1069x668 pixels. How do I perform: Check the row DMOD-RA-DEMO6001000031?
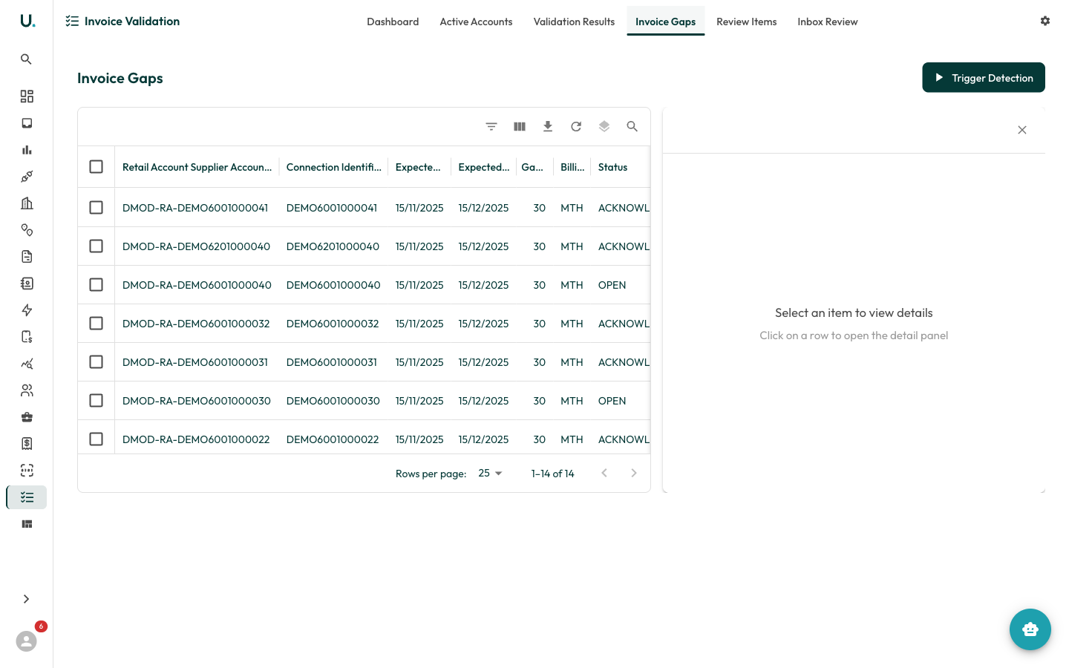pyautogui.click(x=97, y=361)
